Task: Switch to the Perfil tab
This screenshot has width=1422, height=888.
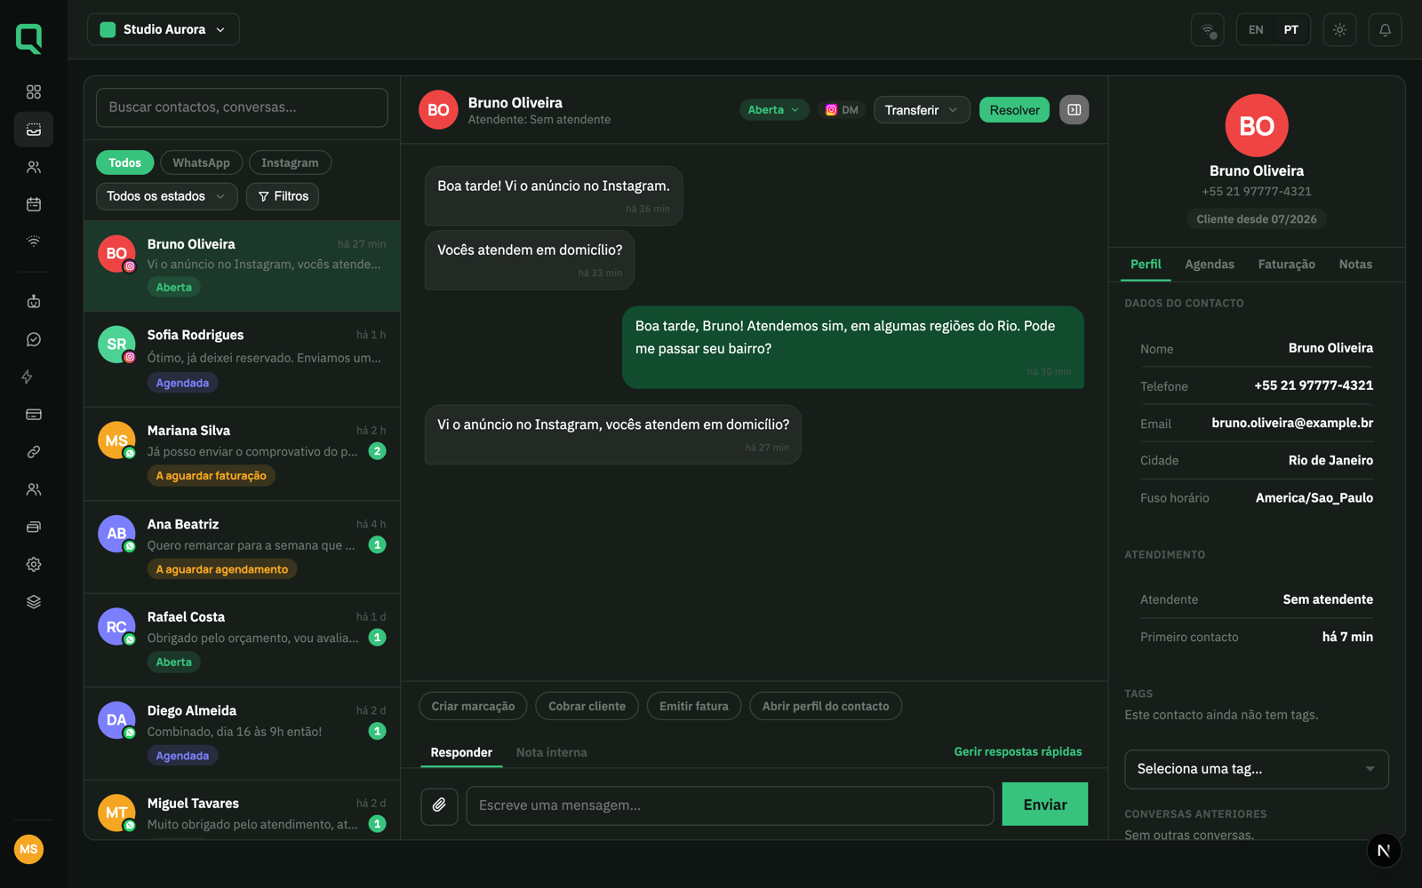Action: 1146,265
